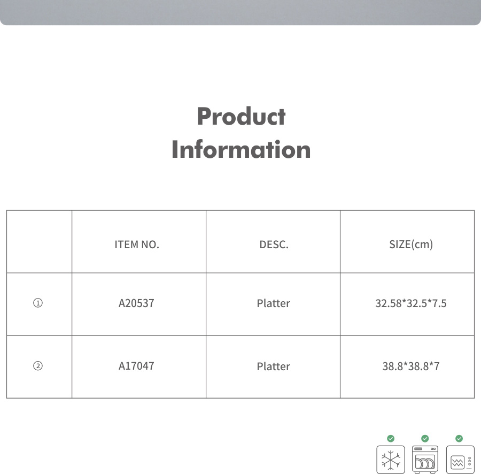The width and height of the screenshot is (481, 474).
Task: Click the gray banner at the top
Action: 241,12
